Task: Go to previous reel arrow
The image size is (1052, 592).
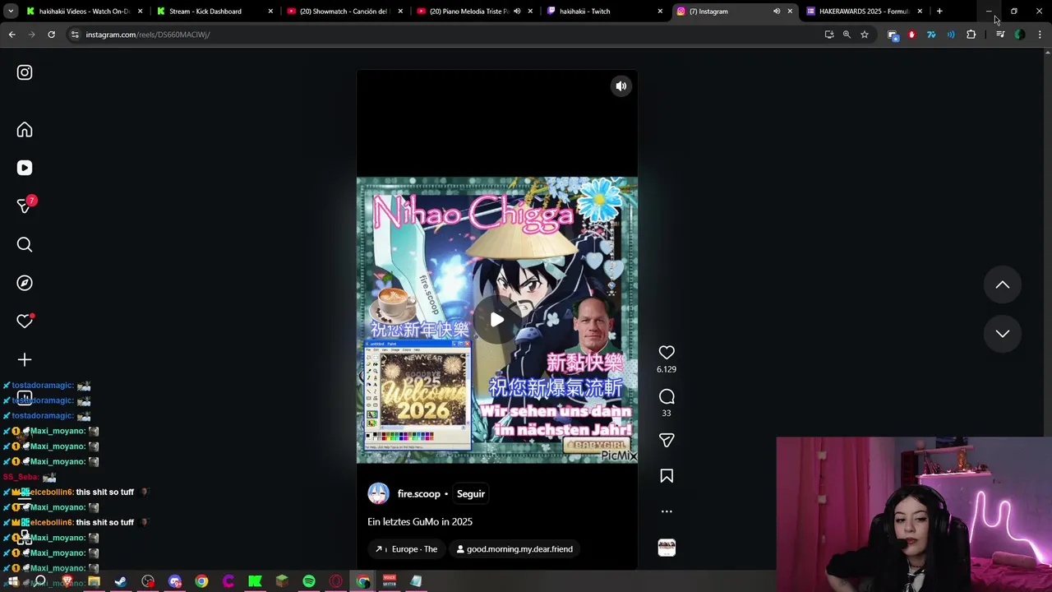Action: pos(1003,284)
